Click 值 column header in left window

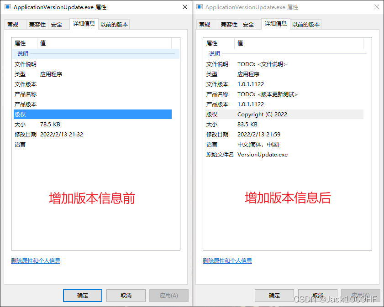[x=105, y=43]
